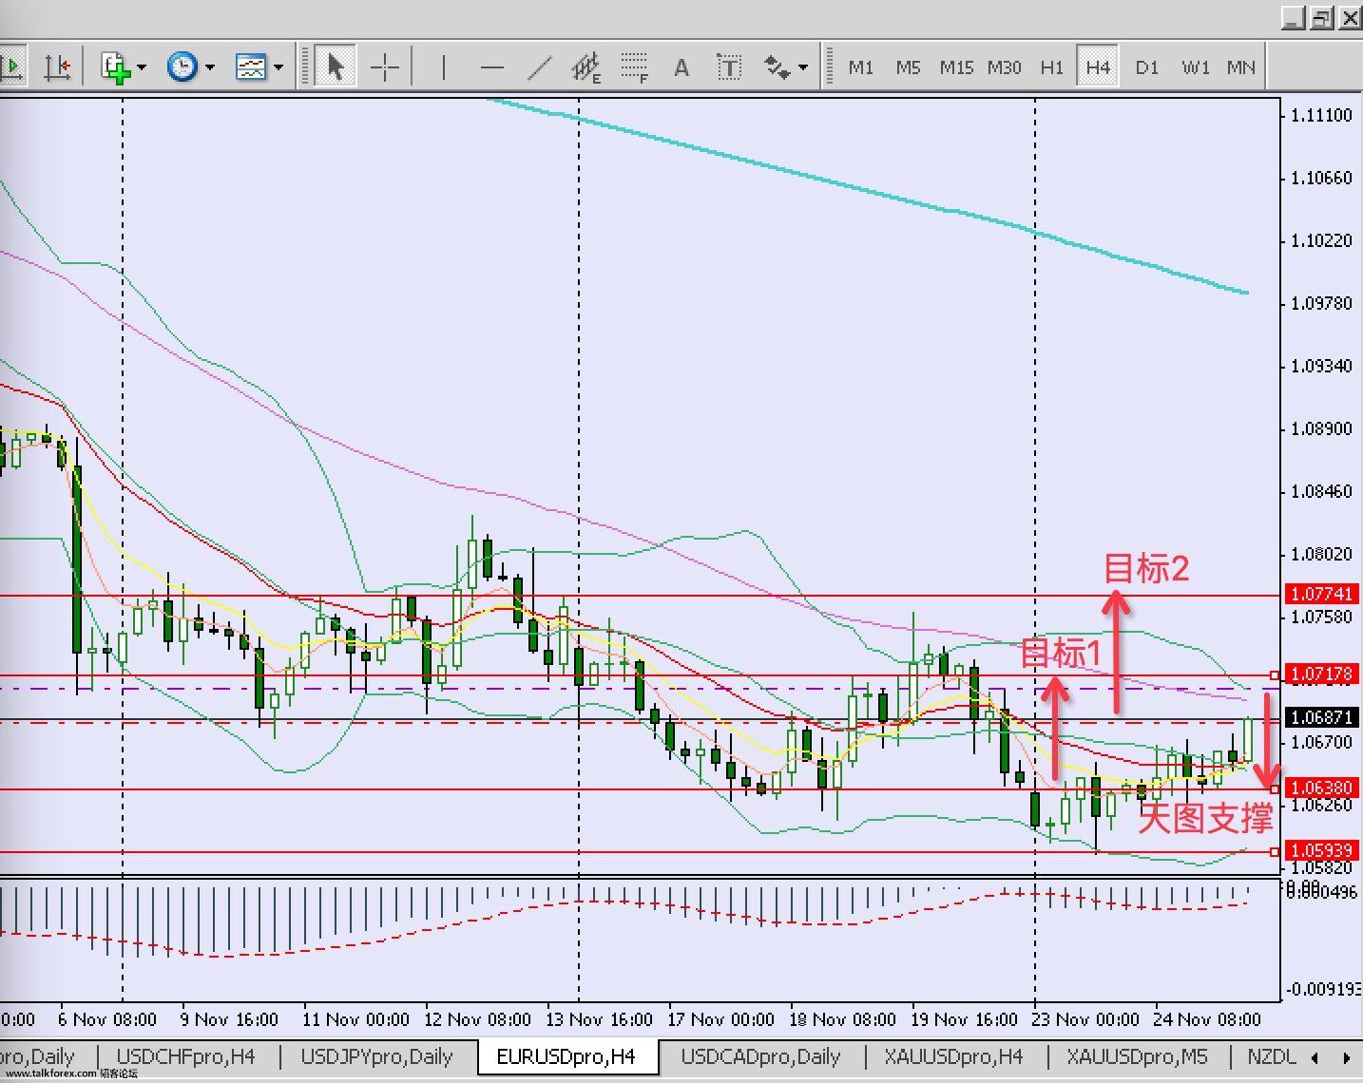Viewport: 1363px width, 1083px height.
Task: Click the 1.11100 price scale value
Action: tap(1321, 115)
